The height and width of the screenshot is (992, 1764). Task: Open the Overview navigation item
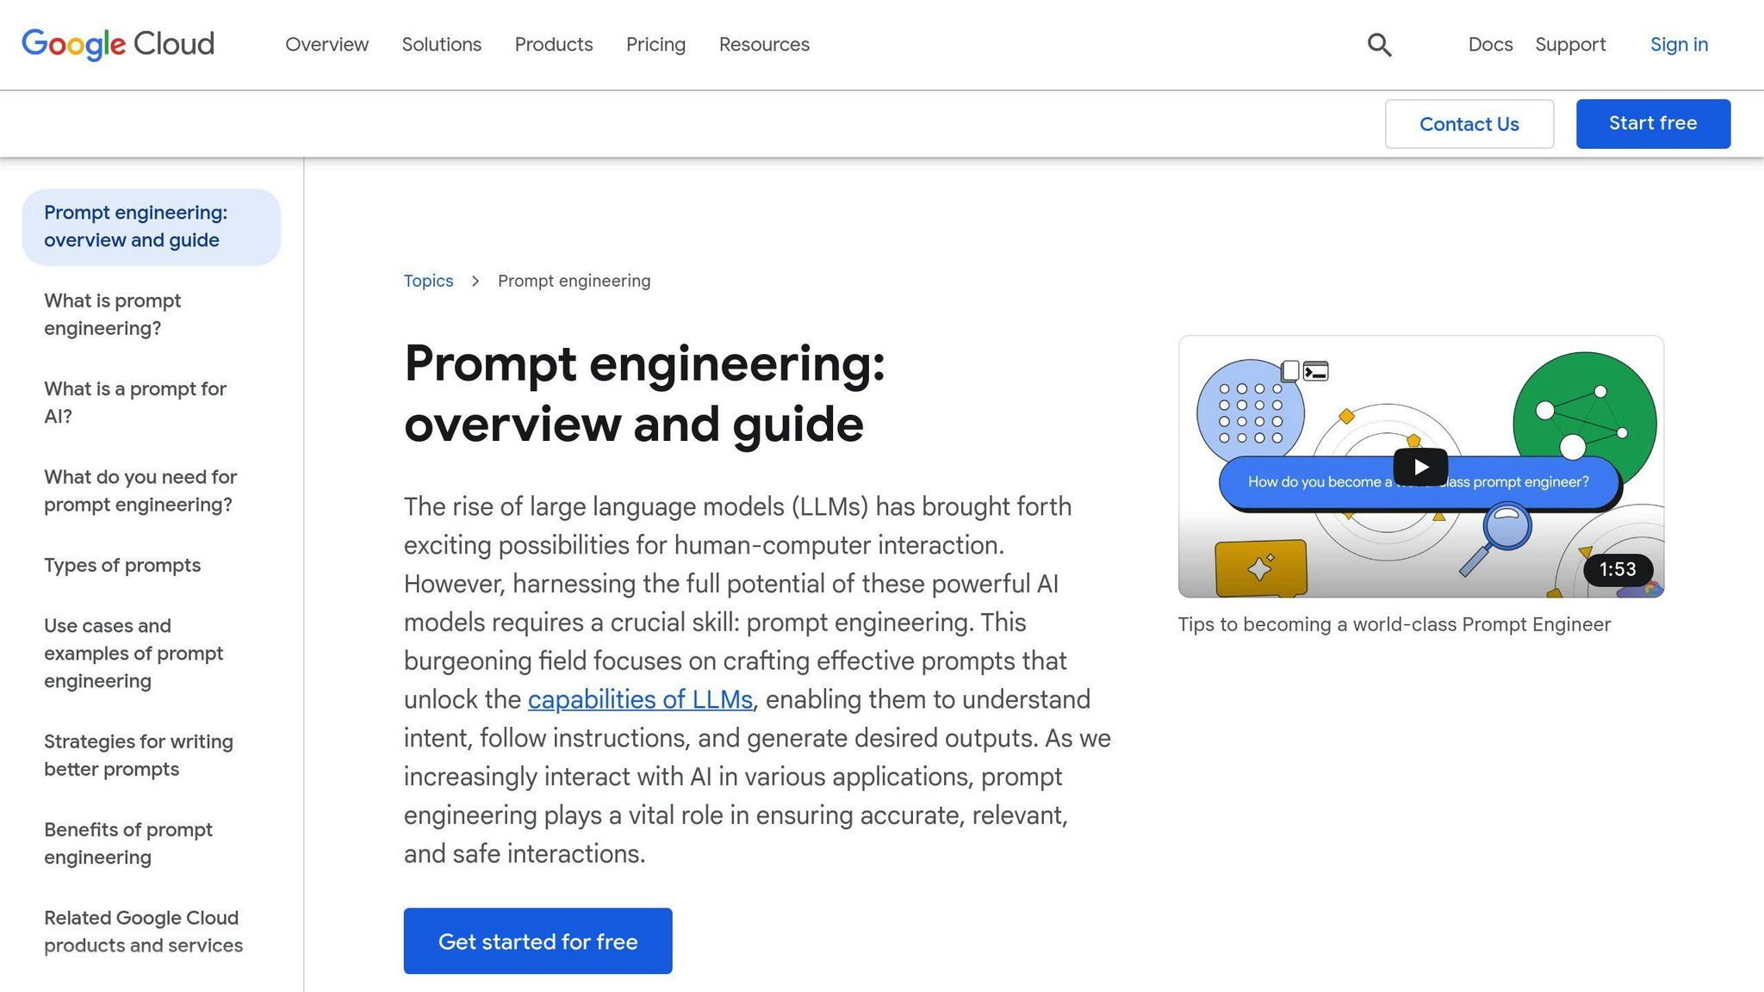point(326,45)
